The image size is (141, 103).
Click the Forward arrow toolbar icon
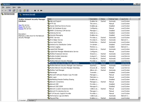click(x=6, y=10)
